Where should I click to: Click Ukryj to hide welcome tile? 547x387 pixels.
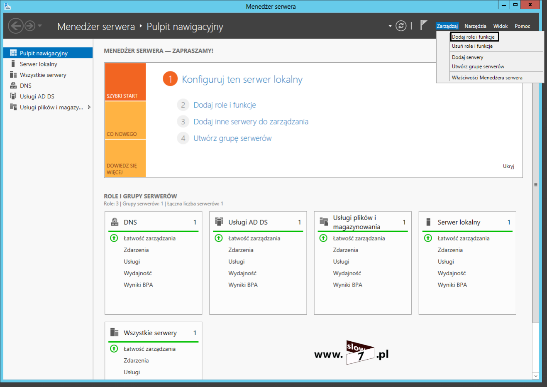[508, 166]
